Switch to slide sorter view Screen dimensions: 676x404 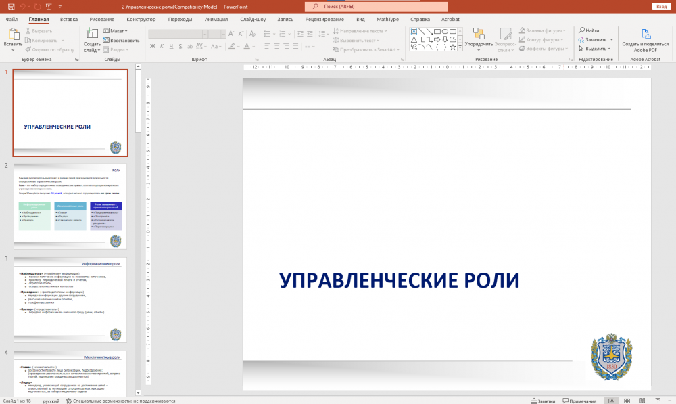tap(627, 401)
